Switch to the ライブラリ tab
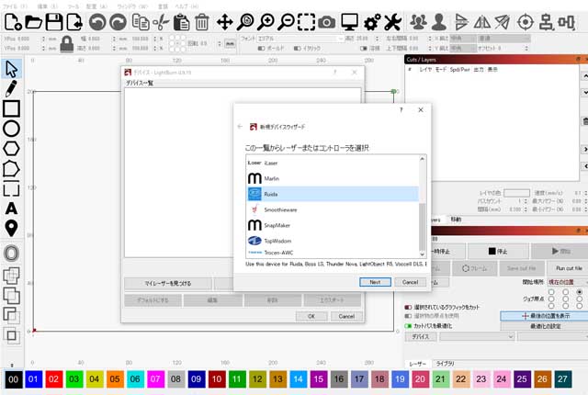The width and height of the screenshot is (588, 395). click(x=445, y=364)
